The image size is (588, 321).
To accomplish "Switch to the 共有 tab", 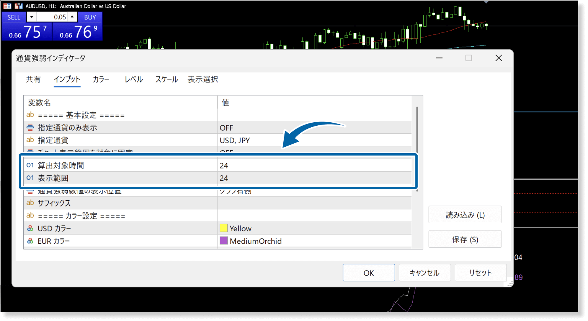I will click(x=33, y=79).
